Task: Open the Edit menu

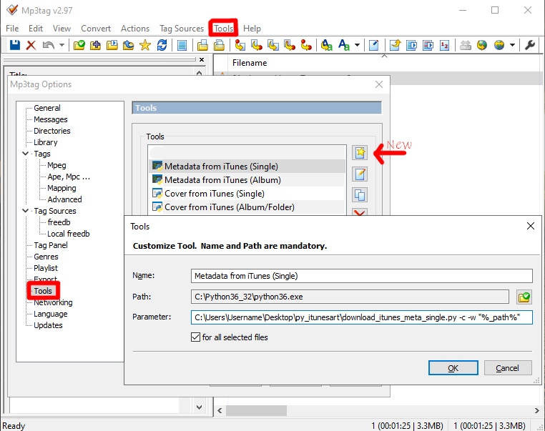Action: (x=36, y=29)
